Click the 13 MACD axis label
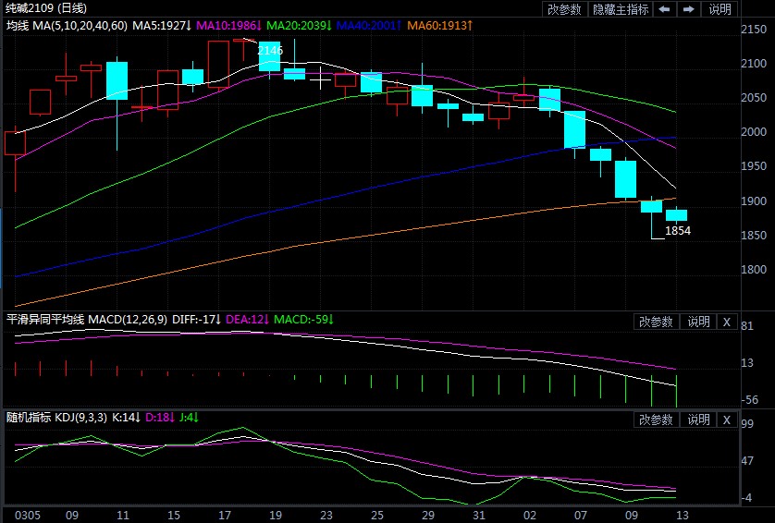The width and height of the screenshot is (775, 523). [747, 363]
